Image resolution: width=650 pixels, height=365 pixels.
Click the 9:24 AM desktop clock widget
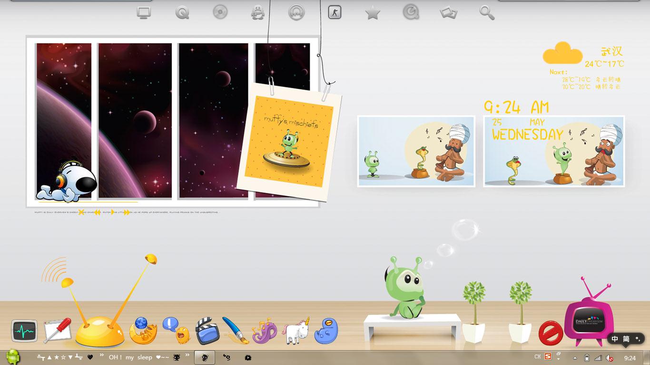pyautogui.click(x=517, y=107)
